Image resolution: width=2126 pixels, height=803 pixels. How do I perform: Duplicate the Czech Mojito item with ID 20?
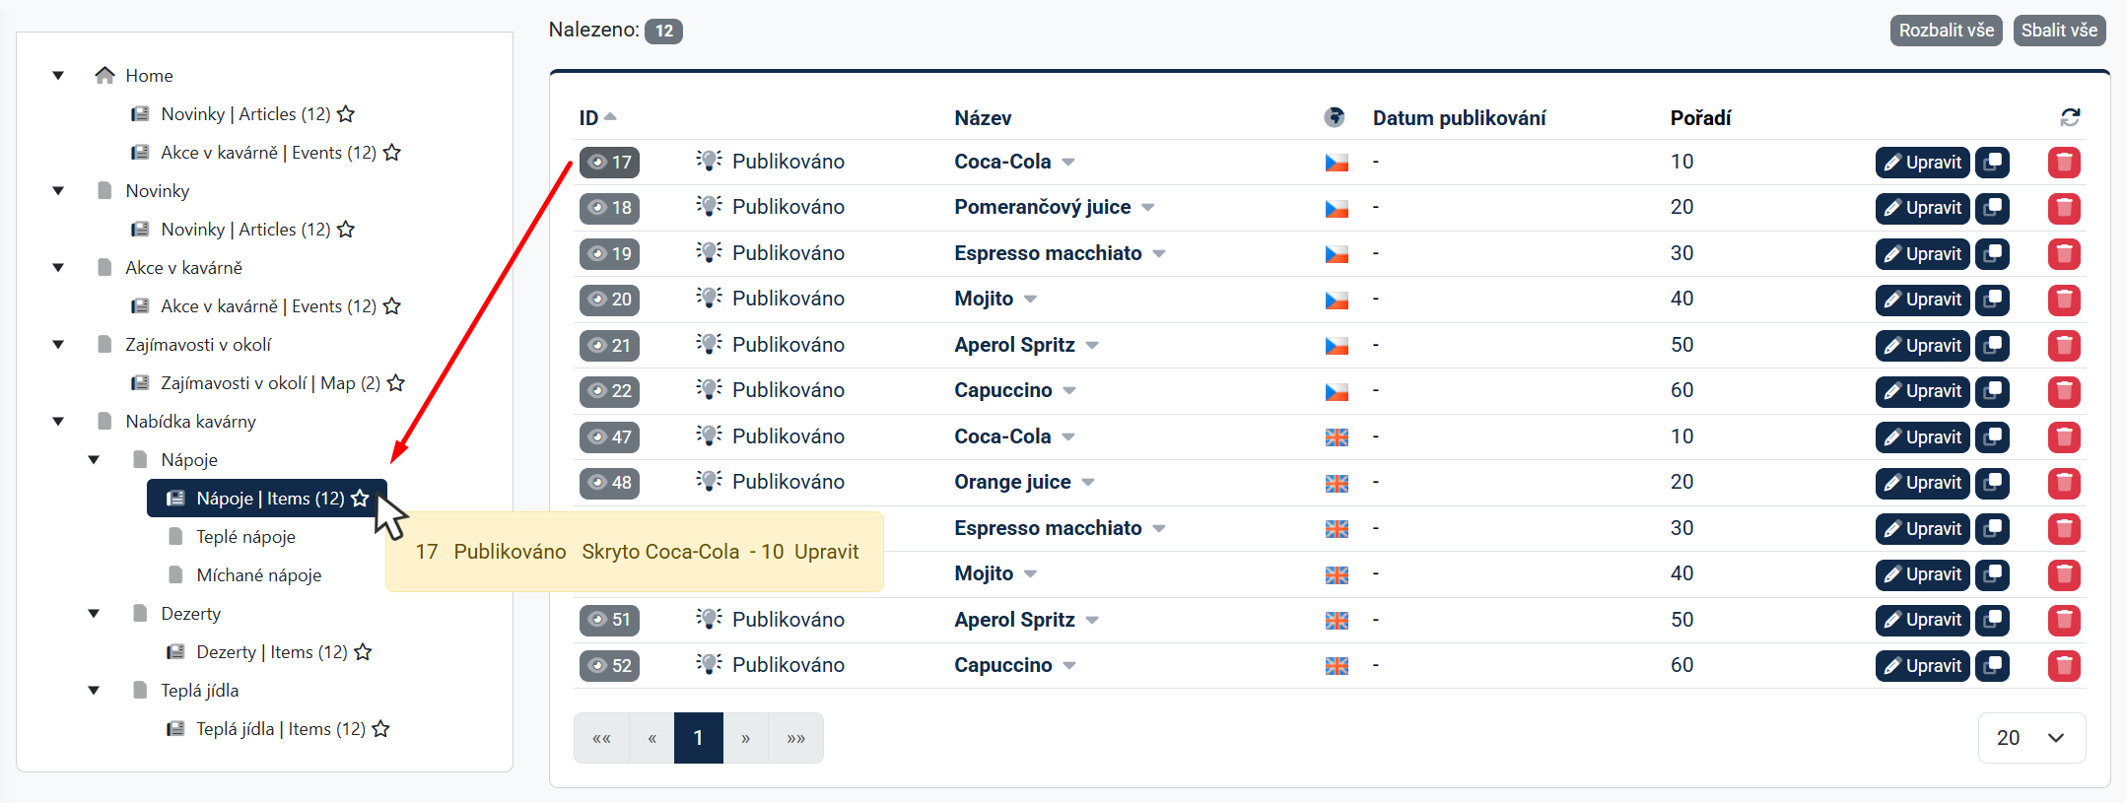click(x=1992, y=300)
